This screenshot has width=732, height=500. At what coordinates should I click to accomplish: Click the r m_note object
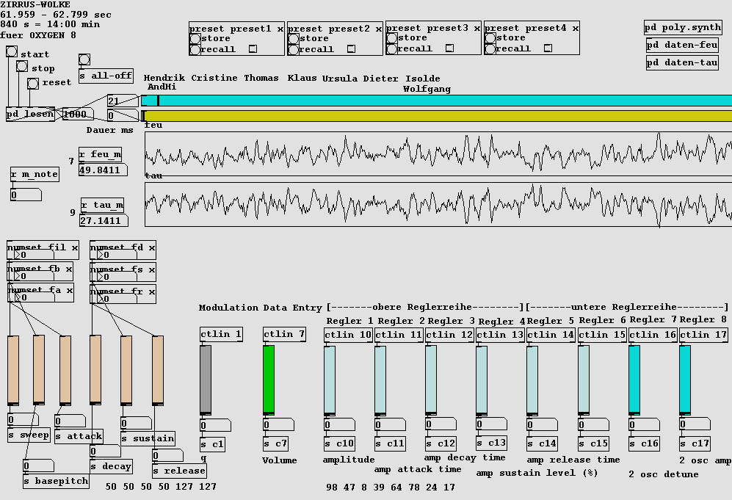[x=35, y=175]
